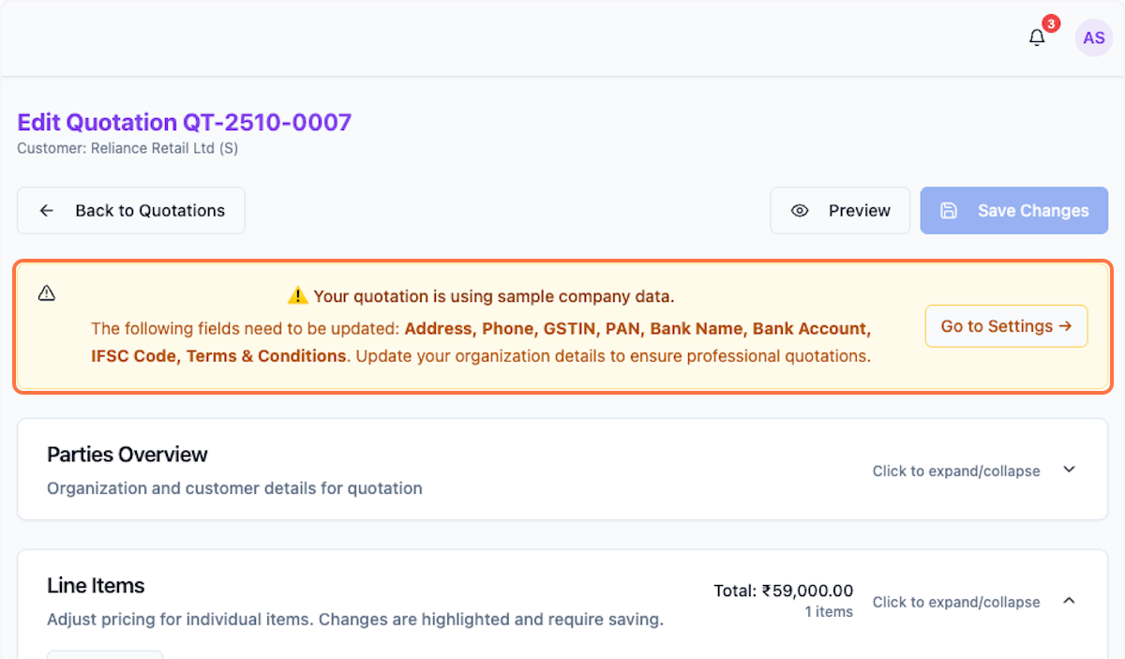Click the expand/collapse label for Parties Overview
The width and height of the screenshot is (1125, 659).
(x=956, y=471)
